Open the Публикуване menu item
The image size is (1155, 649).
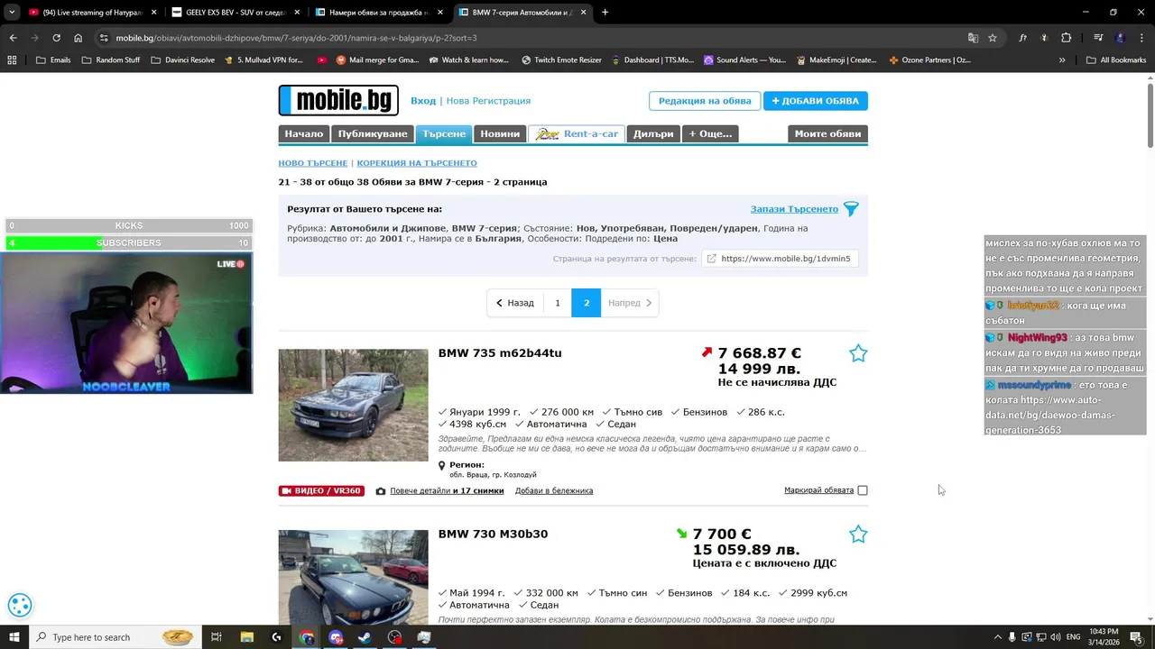[x=373, y=133]
